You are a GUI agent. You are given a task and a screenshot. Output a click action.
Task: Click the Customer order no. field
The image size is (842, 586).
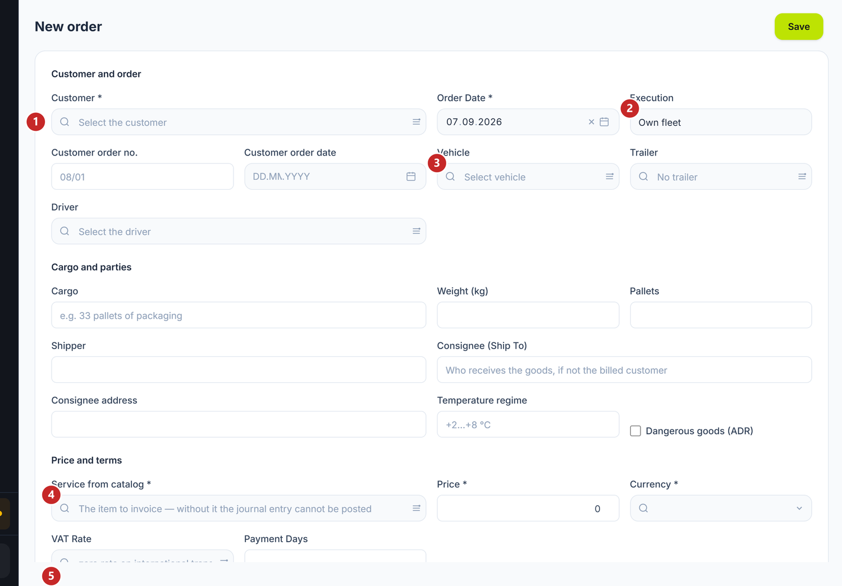tap(143, 176)
